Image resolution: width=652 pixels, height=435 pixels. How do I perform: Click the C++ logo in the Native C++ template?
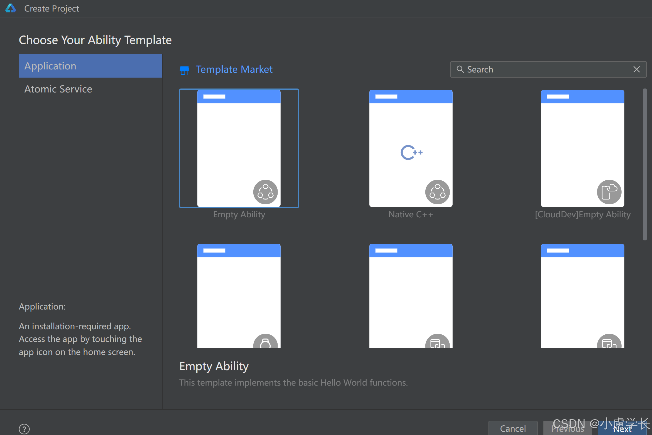click(411, 152)
